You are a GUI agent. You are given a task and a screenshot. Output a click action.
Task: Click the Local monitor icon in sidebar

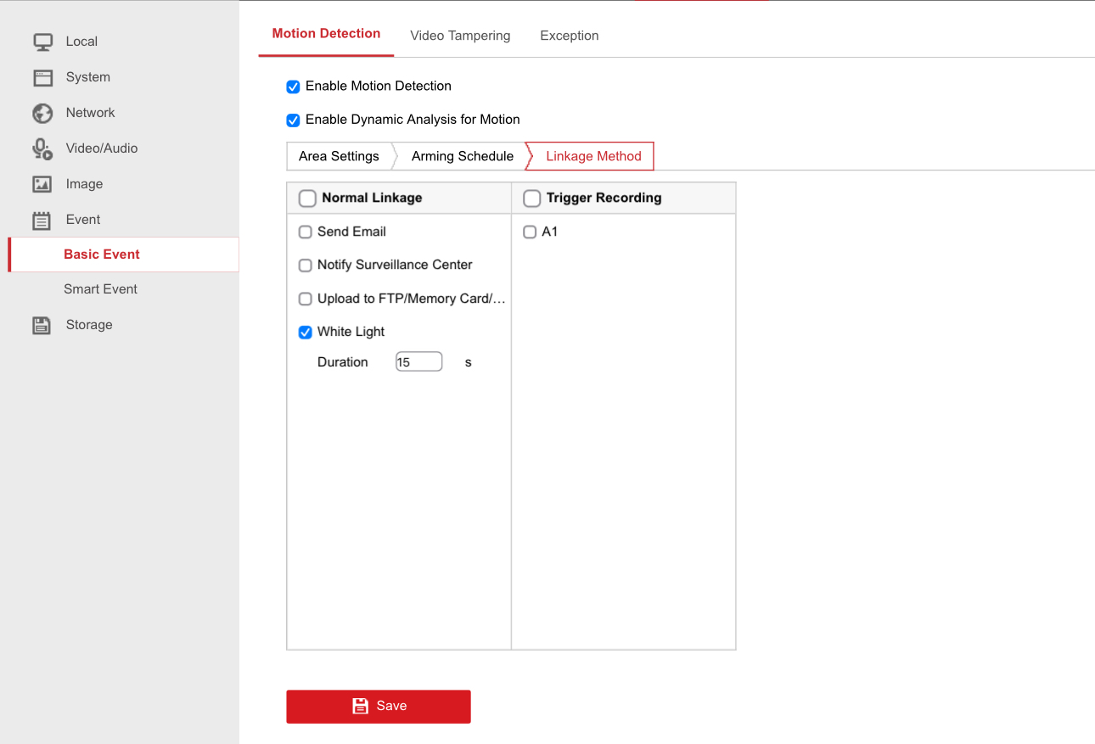pos(42,42)
